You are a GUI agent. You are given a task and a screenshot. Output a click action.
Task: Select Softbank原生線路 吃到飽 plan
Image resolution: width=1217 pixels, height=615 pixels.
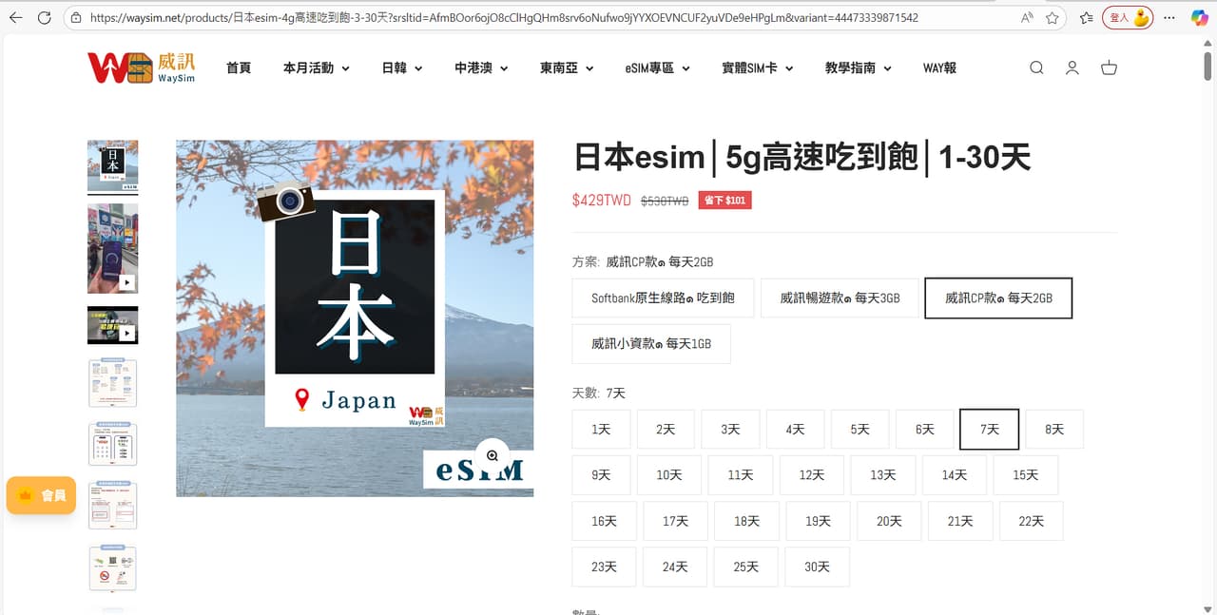click(663, 298)
